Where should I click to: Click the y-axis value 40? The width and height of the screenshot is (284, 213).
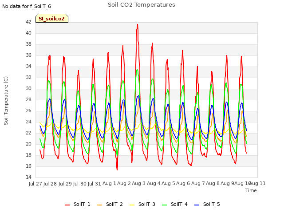[x=28, y=33]
